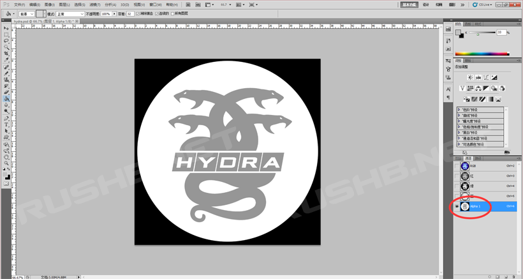
Task: Hide the Alpha 1 channel eye icon
Action: click(457, 206)
